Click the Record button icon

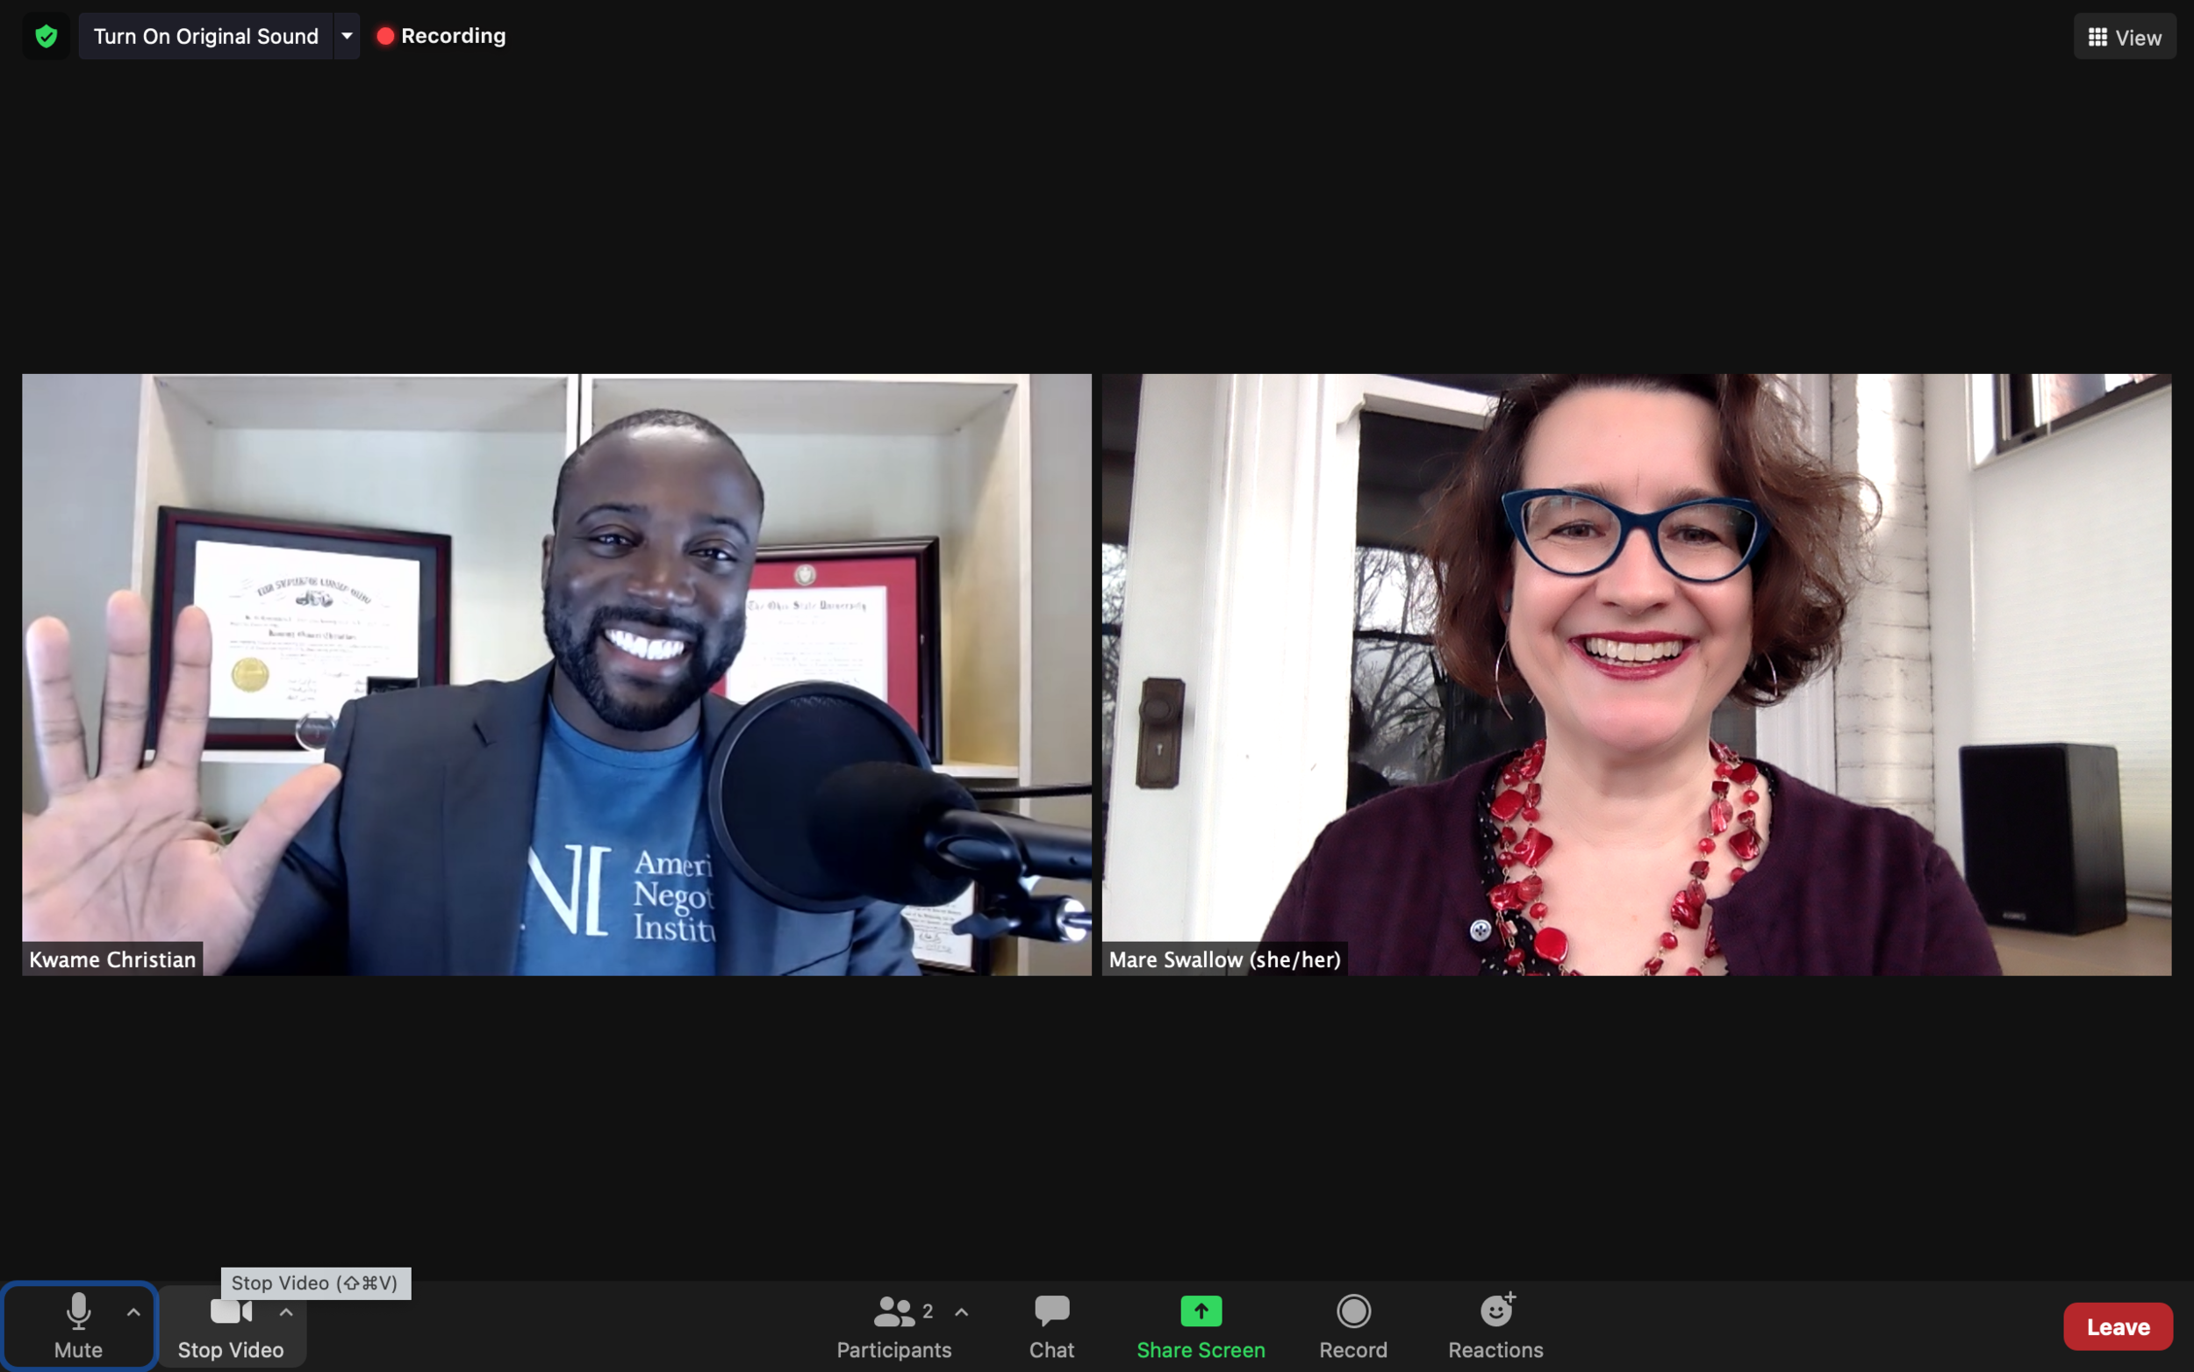1352,1311
